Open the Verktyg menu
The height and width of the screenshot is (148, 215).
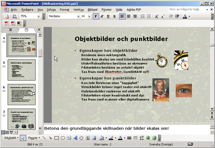coord(78,10)
